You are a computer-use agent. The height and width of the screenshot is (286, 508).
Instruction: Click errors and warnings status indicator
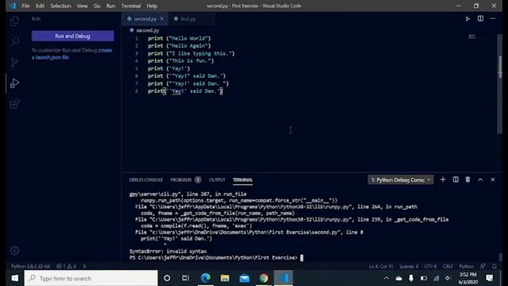point(66,266)
